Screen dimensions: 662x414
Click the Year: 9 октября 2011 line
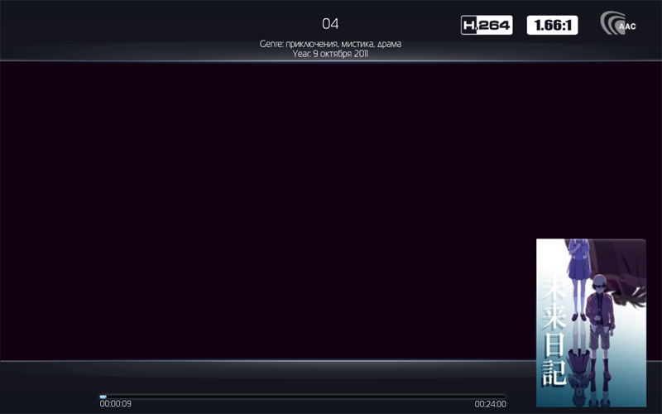point(330,54)
